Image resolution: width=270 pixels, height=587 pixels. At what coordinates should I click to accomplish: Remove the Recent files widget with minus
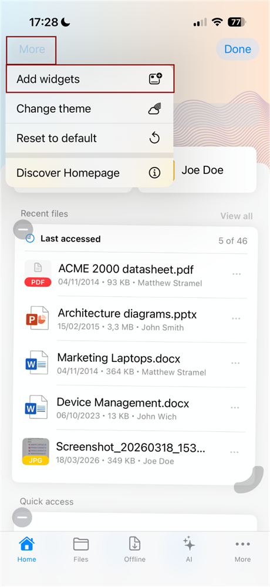coord(23,229)
